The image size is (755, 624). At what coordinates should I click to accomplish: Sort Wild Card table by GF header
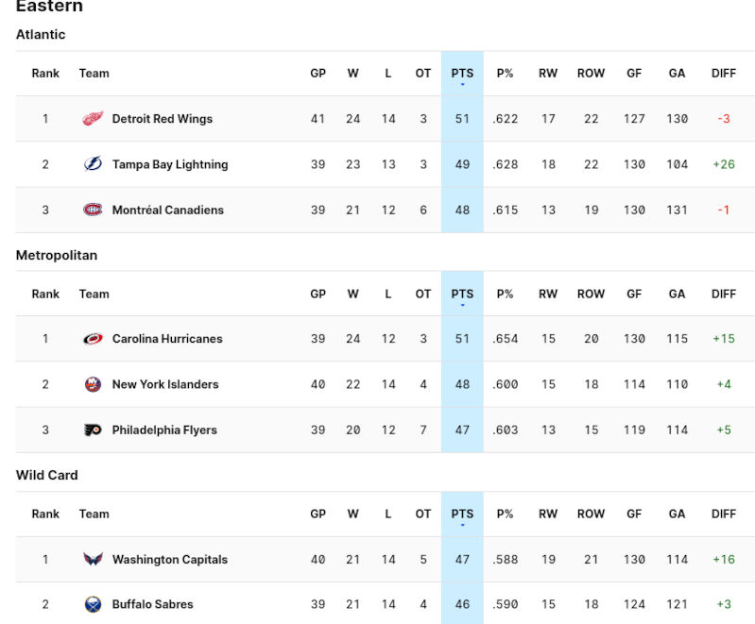coord(634,514)
